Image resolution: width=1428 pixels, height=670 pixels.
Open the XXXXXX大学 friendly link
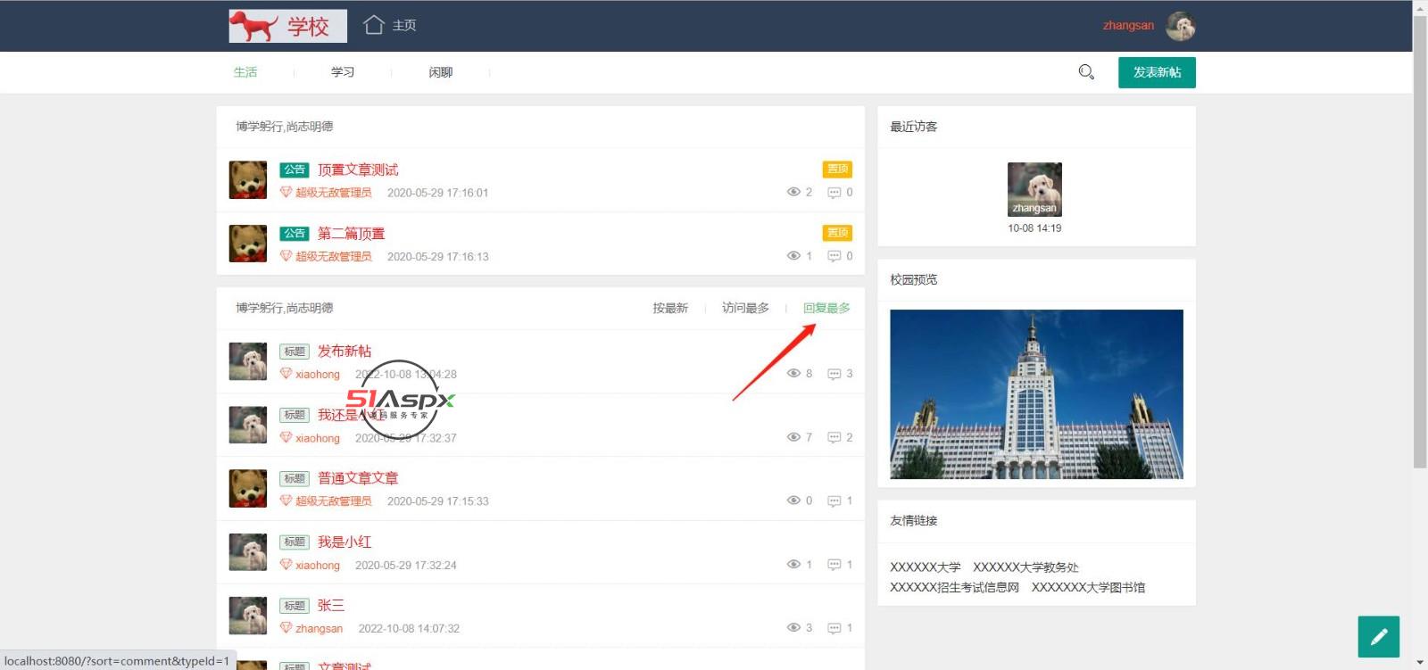click(926, 567)
